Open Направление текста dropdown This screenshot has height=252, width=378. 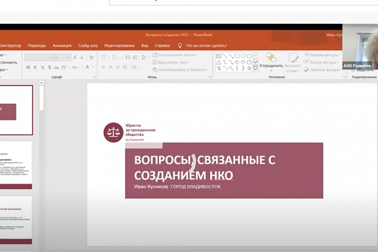[175, 55]
